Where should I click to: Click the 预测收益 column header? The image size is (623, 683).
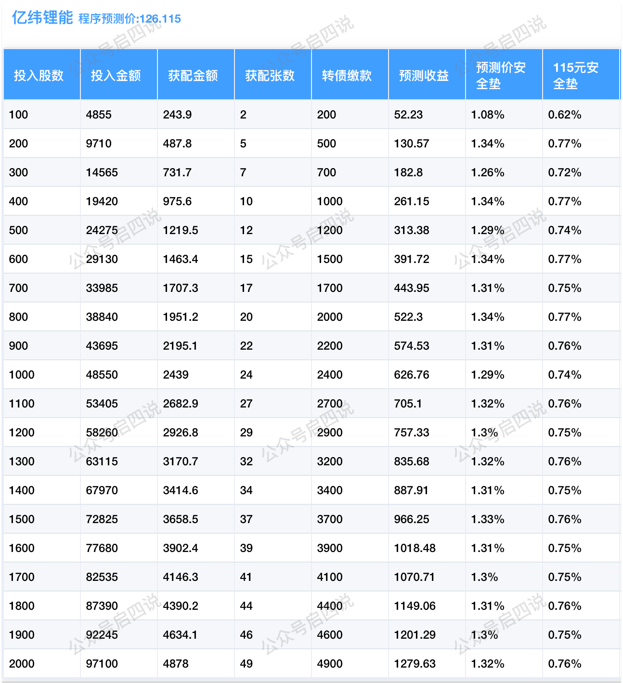pos(424,76)
